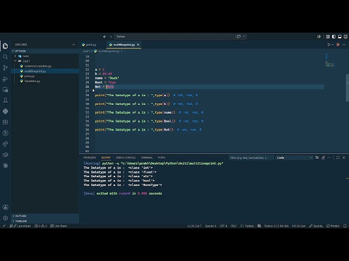Open the Manage gear icon
Screen dimensions: 349x261
pos(5,218)
